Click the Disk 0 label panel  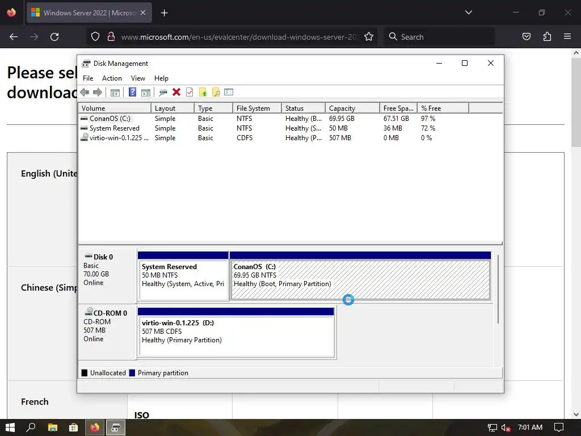pos(107,276)
